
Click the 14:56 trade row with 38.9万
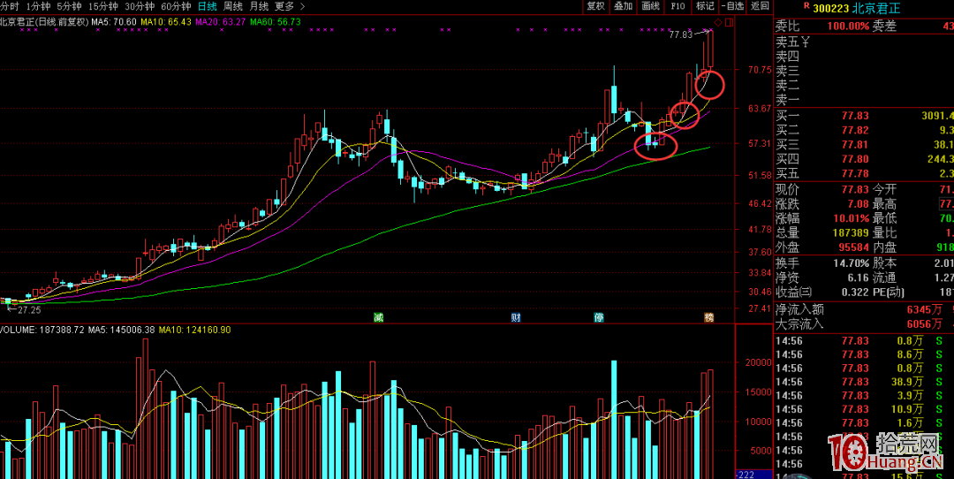[x=865, y=382]
